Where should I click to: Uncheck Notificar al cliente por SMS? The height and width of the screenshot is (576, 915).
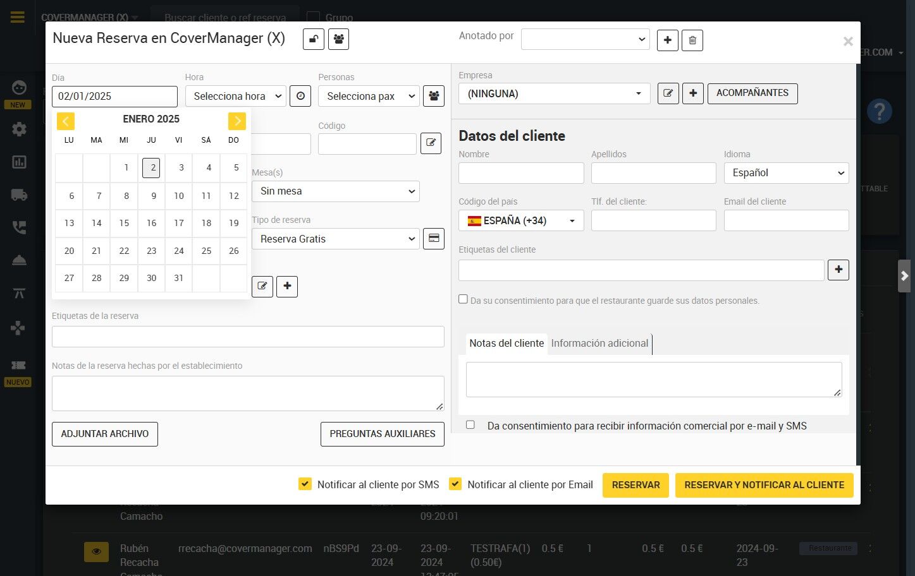pyautogui.click(x=305, y=484)
